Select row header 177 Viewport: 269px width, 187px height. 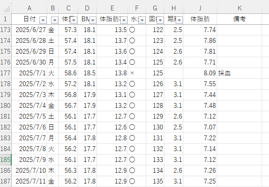(6, 73)
